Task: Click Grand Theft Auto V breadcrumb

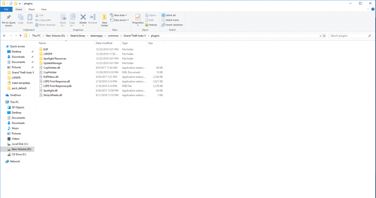Action: point(135,36)
